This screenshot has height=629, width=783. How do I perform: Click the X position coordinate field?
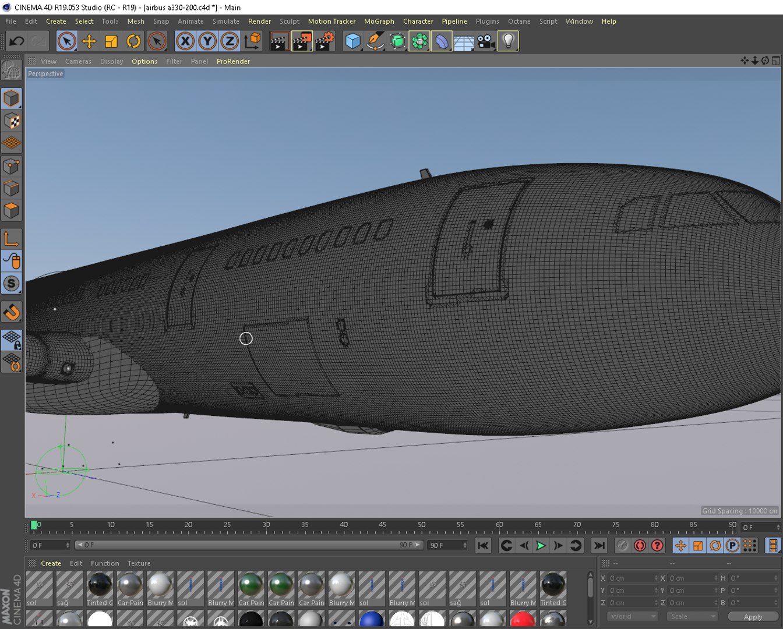[633, 578]
